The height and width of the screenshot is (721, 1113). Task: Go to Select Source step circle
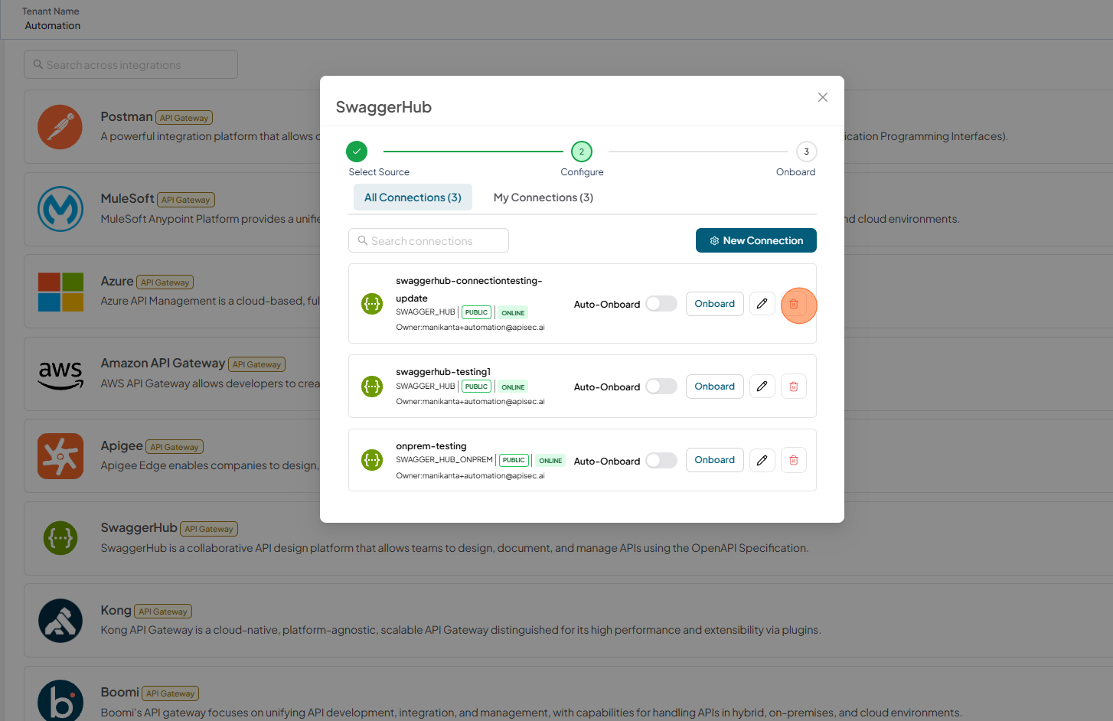tap(357, 152)
